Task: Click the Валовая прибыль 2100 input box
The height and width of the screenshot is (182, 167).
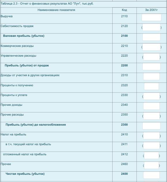Action: pyautogui.click(x=151, y=37)
